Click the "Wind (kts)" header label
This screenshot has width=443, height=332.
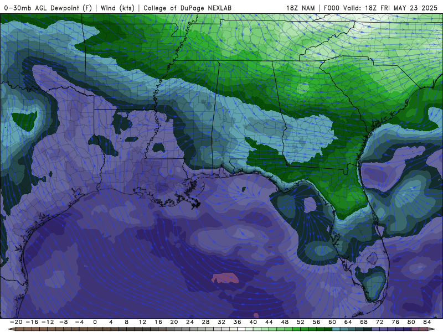[117, 8]
